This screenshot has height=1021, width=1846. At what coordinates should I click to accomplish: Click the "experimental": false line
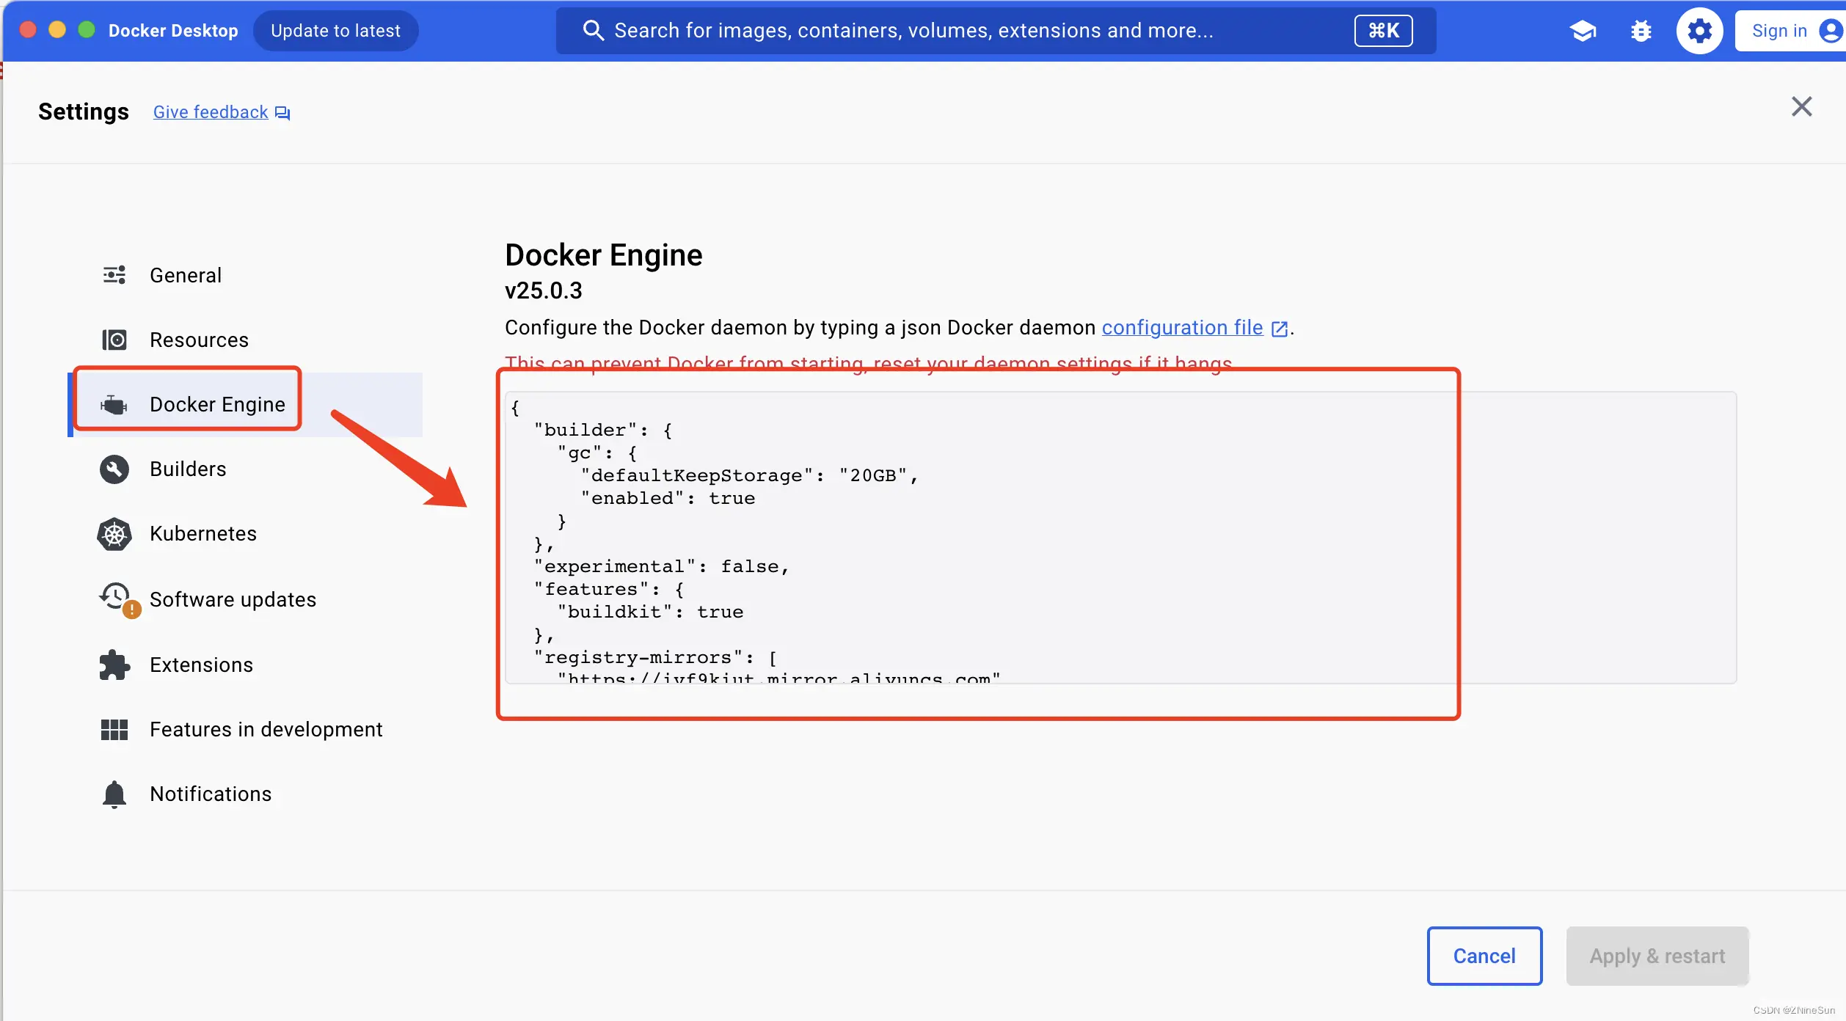[661, 566]
